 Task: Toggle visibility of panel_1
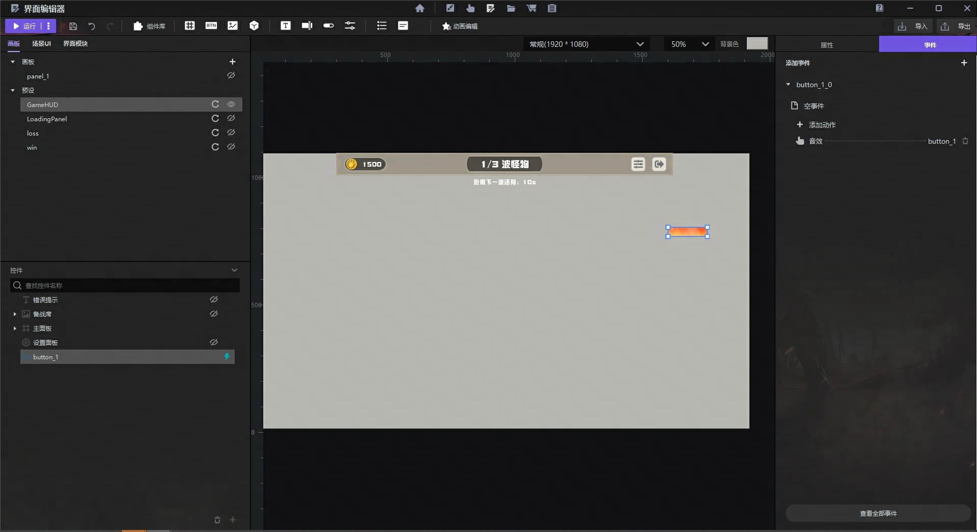[x=231, y=75]
